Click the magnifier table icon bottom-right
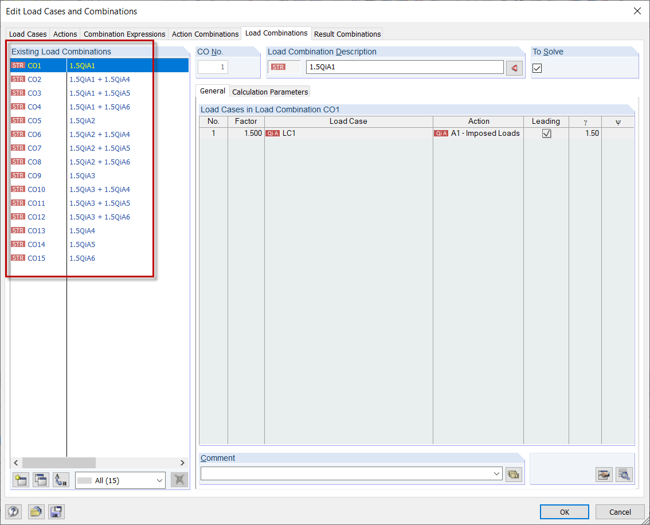 click(x=624, y=475)
